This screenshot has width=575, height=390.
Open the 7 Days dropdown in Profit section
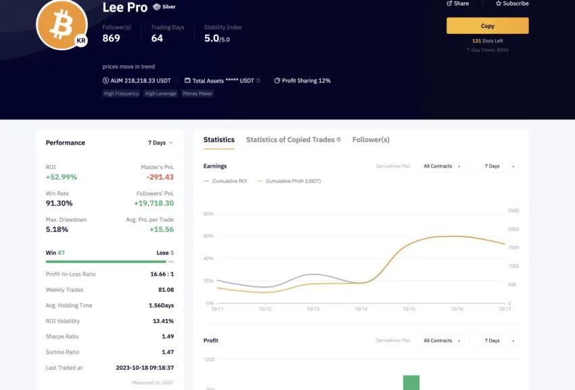(x=493, y=340)
